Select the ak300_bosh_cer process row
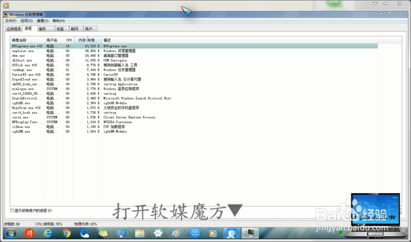 pyautogui.click(x=194, y=84)
